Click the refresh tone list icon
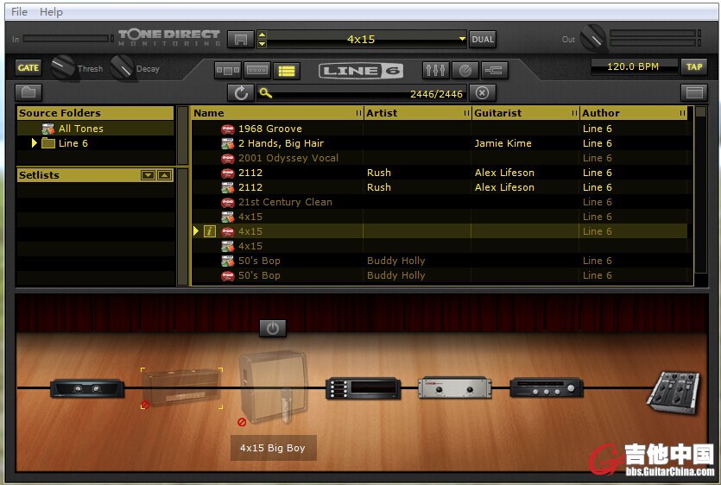The height and width of the screenshot is (485, 721). 241,93
